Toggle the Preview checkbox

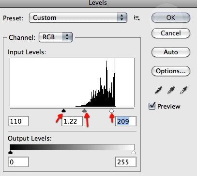coord(152,106)
